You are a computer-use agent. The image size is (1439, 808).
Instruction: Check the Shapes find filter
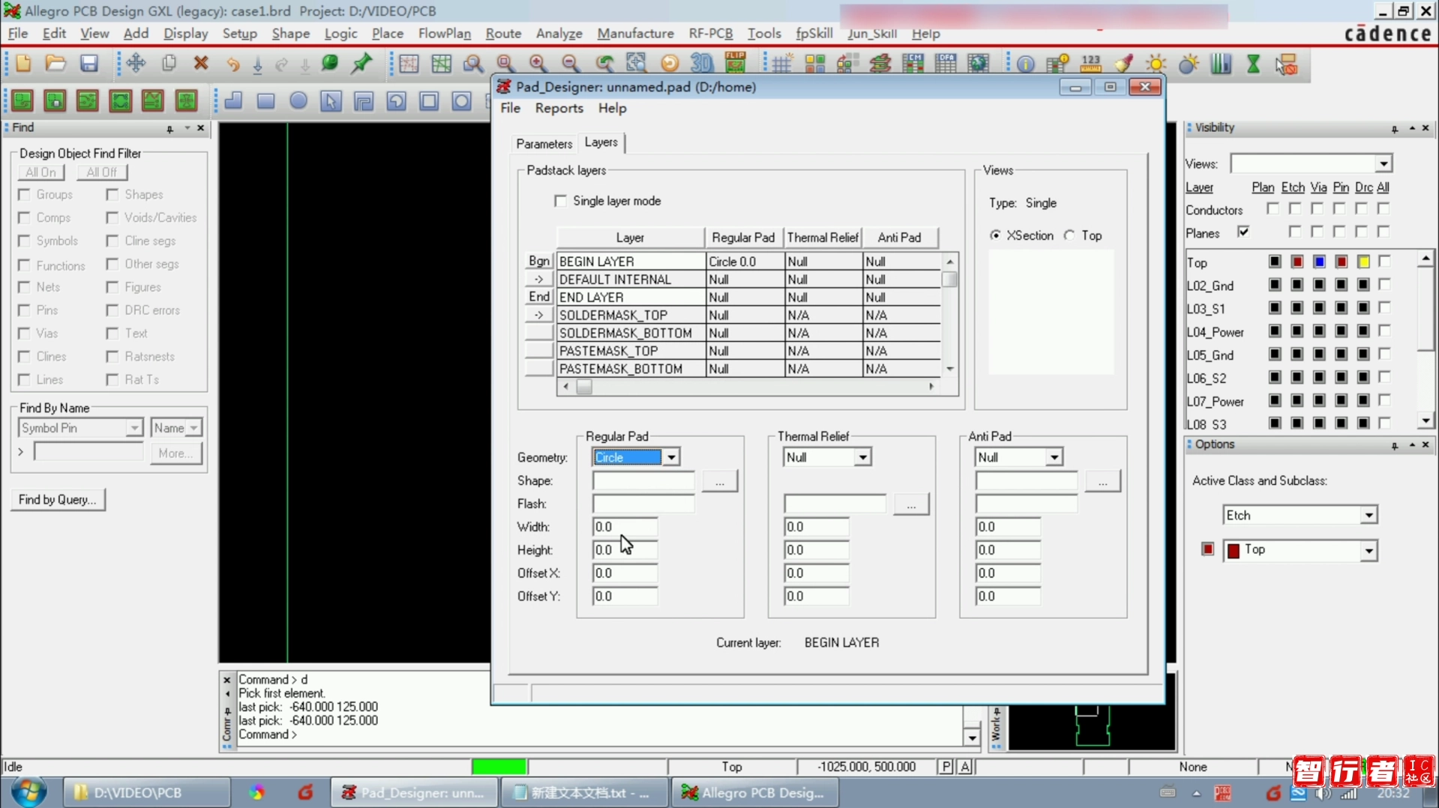[112, 195]
